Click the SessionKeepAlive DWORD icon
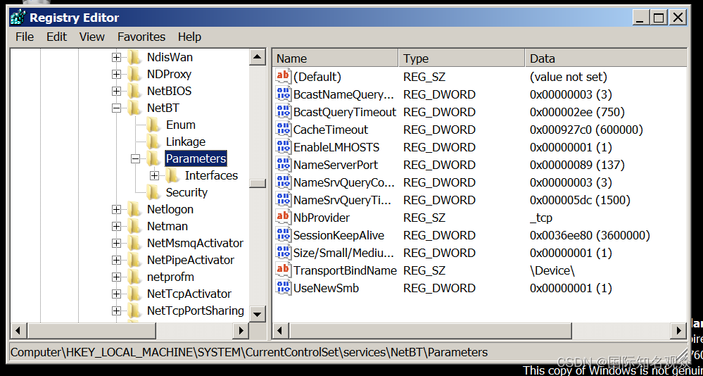This screenshot has height=376, width=703. point(283,235)
